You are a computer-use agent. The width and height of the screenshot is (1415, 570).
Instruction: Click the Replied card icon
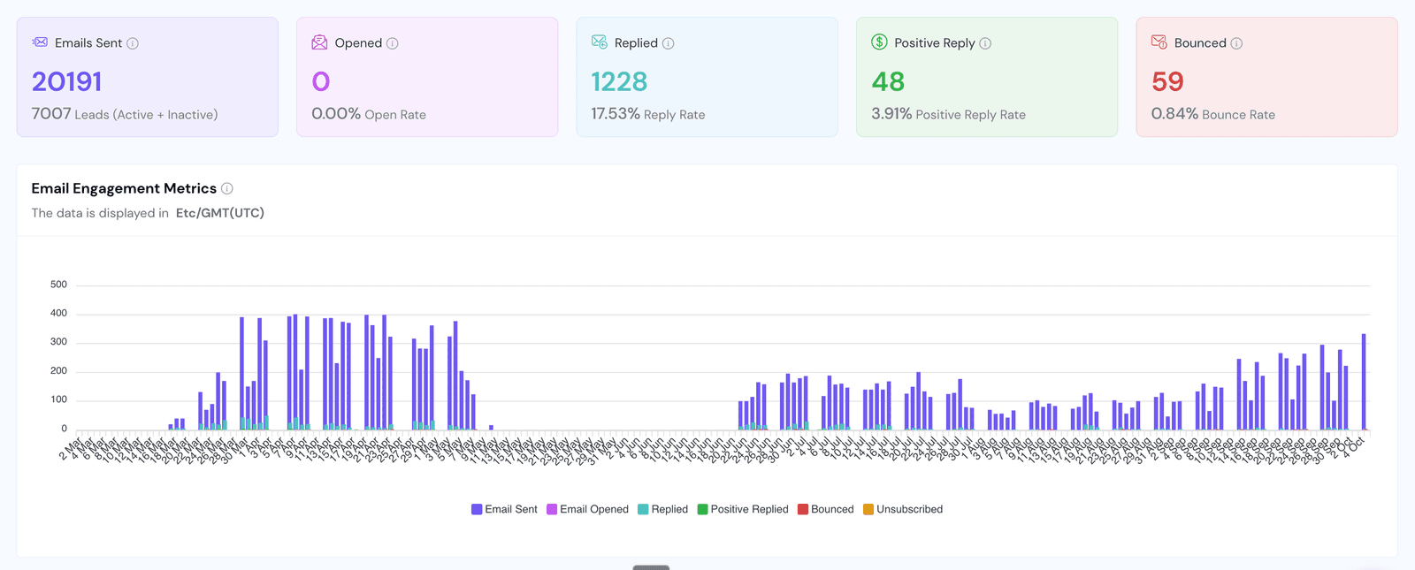(x=599, y=42)
